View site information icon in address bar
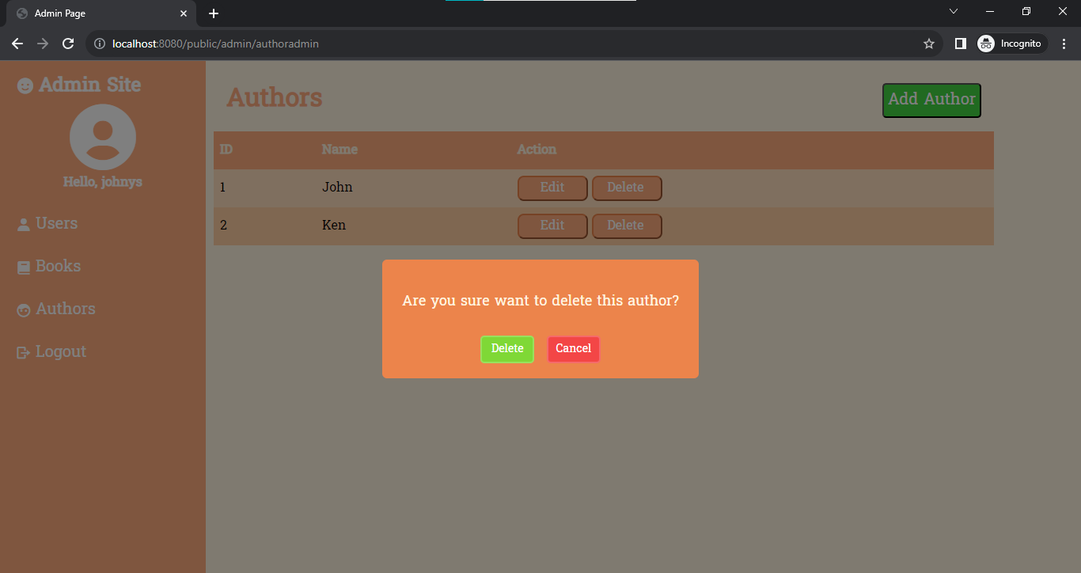Image resolution: width=1081 pixels, height=573 pixels. coord(100,44)
